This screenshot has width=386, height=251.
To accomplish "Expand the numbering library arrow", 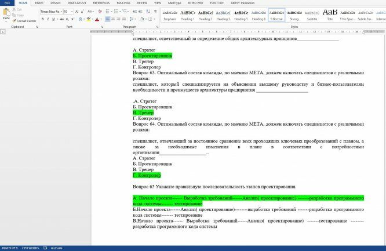I will pyautogui.click(x=120, y=12).
